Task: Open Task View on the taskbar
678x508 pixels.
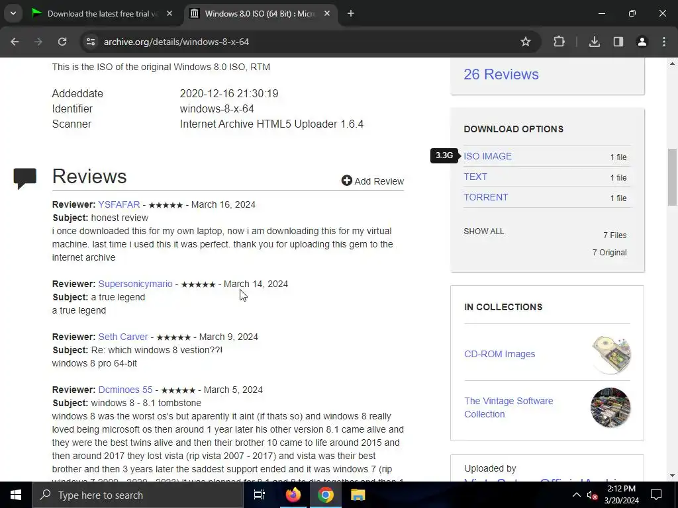Action: (260, 495)
